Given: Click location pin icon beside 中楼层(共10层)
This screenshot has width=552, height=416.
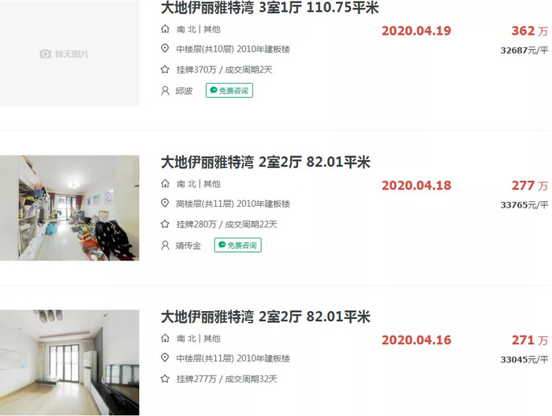Looking at the screenshot, I should (165, 49).
